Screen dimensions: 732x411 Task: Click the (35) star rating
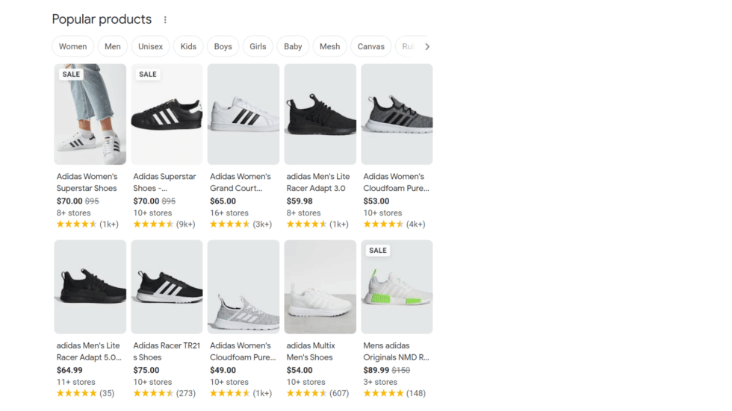click(x=85, y=393)
